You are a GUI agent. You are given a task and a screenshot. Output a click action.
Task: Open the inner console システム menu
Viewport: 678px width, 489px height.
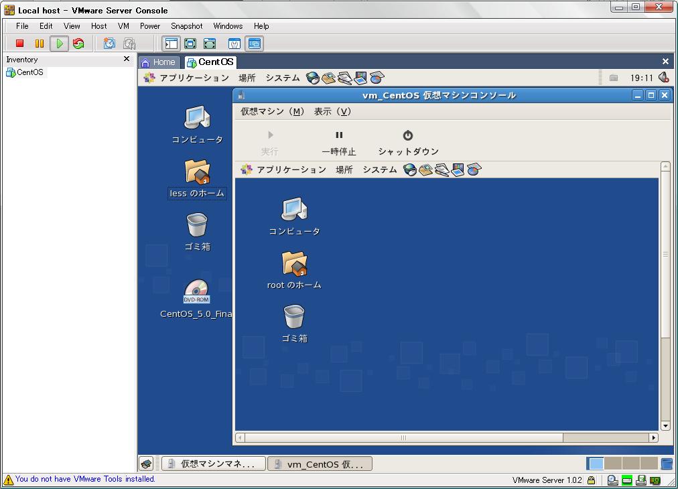click(x=380, y=169)
